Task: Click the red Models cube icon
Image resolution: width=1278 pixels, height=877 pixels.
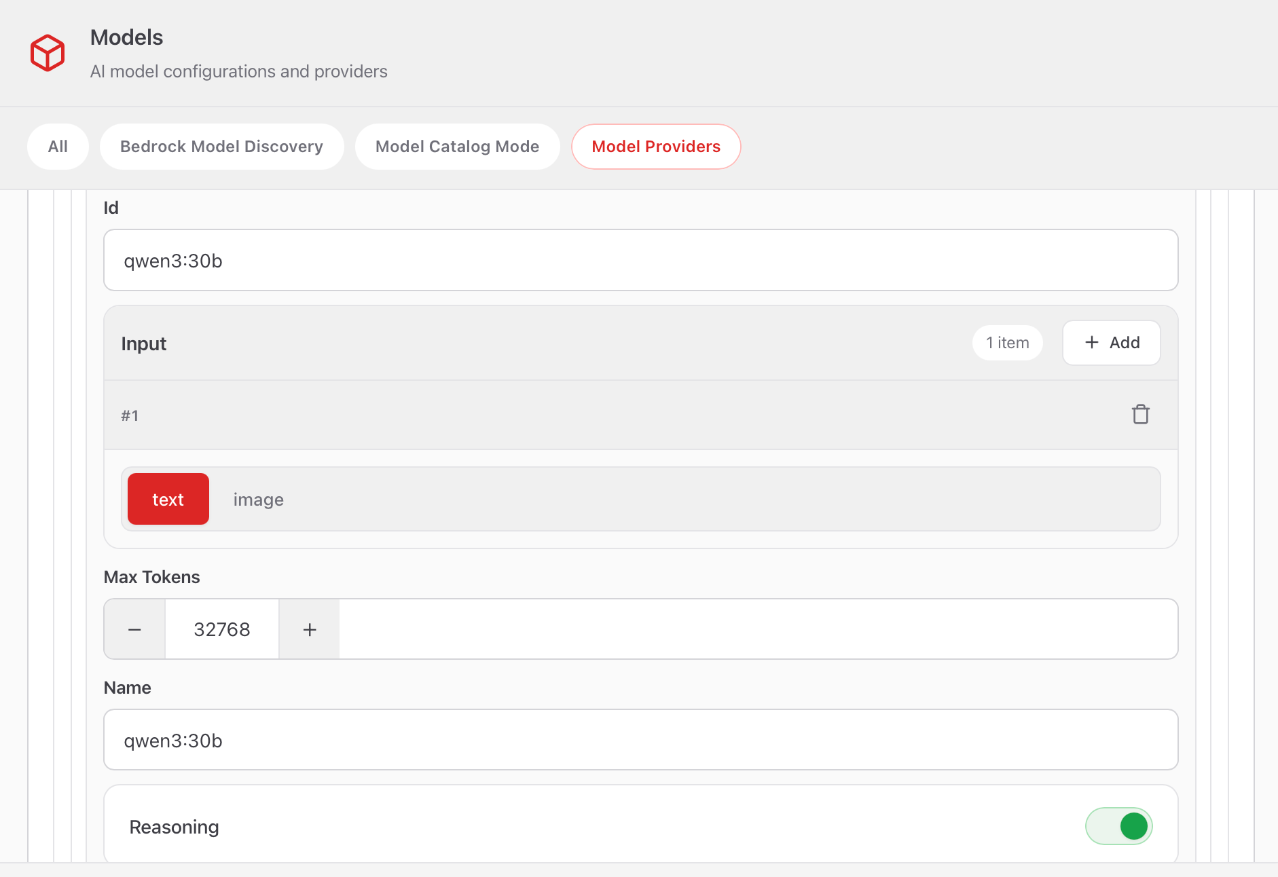Action: pos(48,53)
